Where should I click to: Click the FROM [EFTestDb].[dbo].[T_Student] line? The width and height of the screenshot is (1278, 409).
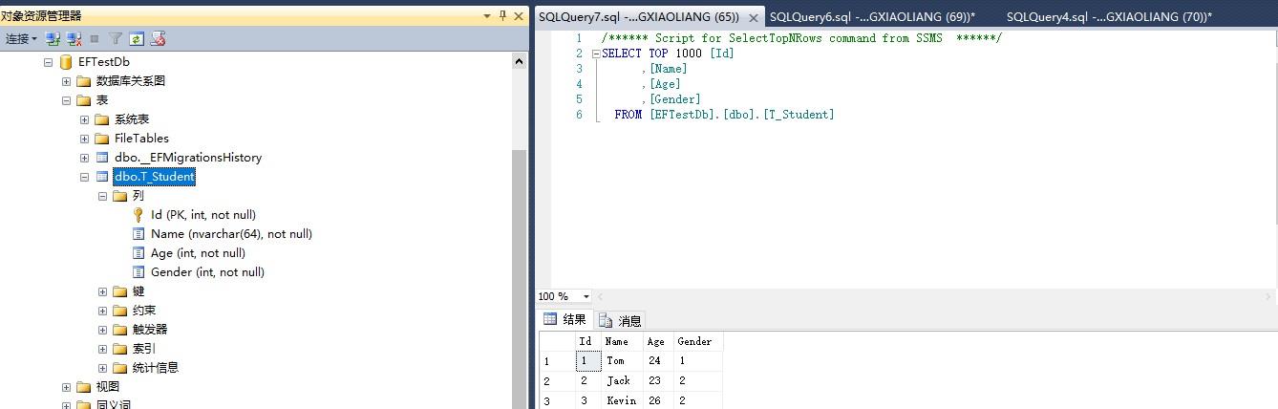[x=724, y=115]
